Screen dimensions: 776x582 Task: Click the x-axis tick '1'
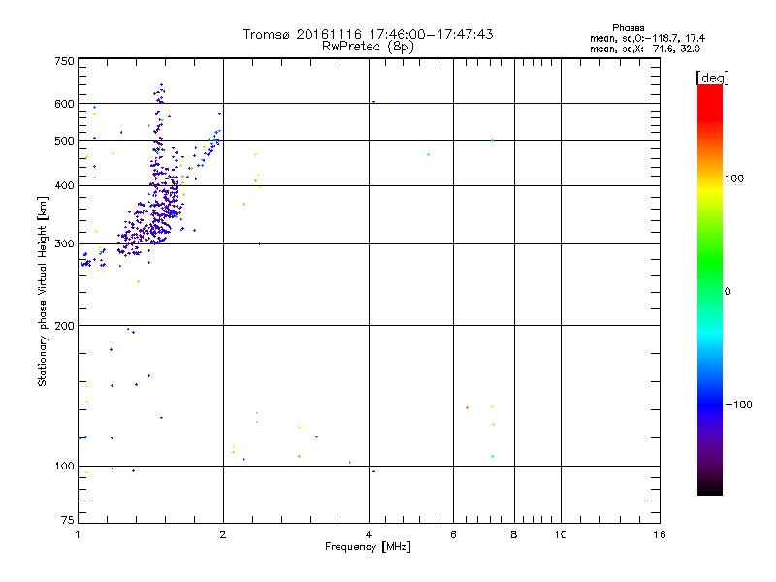79,534
